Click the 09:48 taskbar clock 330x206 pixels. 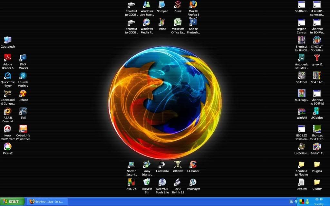click(319, 199)
